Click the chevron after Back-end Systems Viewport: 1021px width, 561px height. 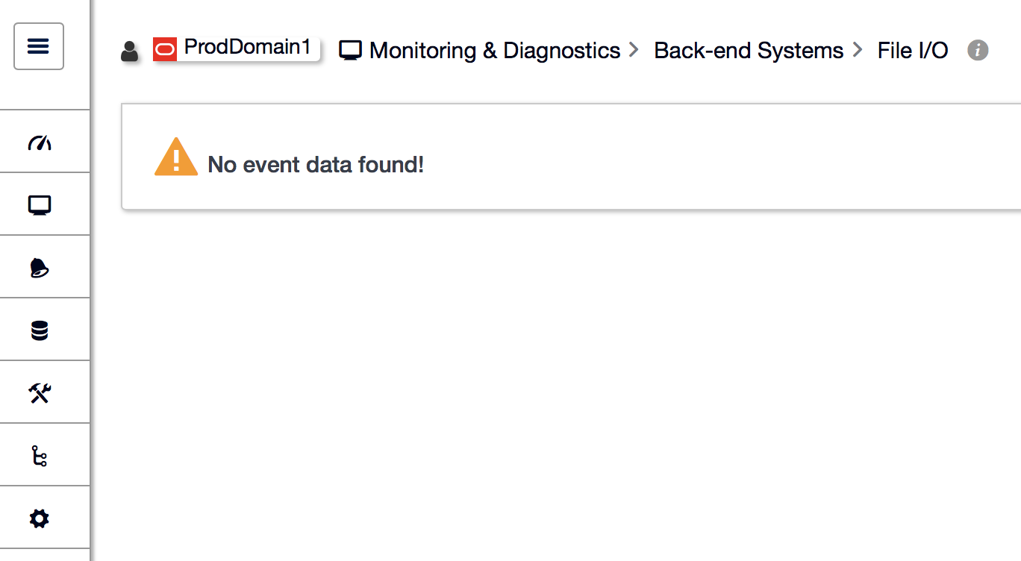858,50
